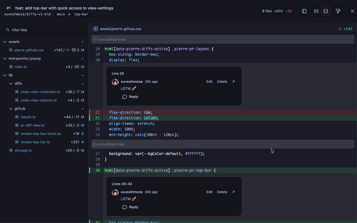
Task: Click change dot on entrypoints/popup folder row
Action: coord(83,59)
